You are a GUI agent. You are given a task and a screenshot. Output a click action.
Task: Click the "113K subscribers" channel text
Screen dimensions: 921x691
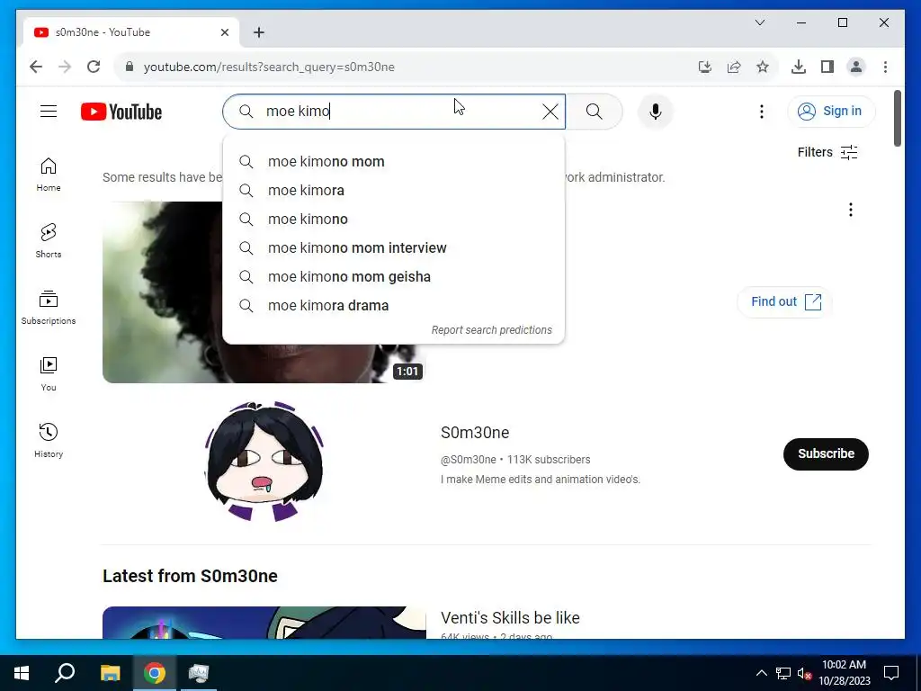(x=549, y=460)
